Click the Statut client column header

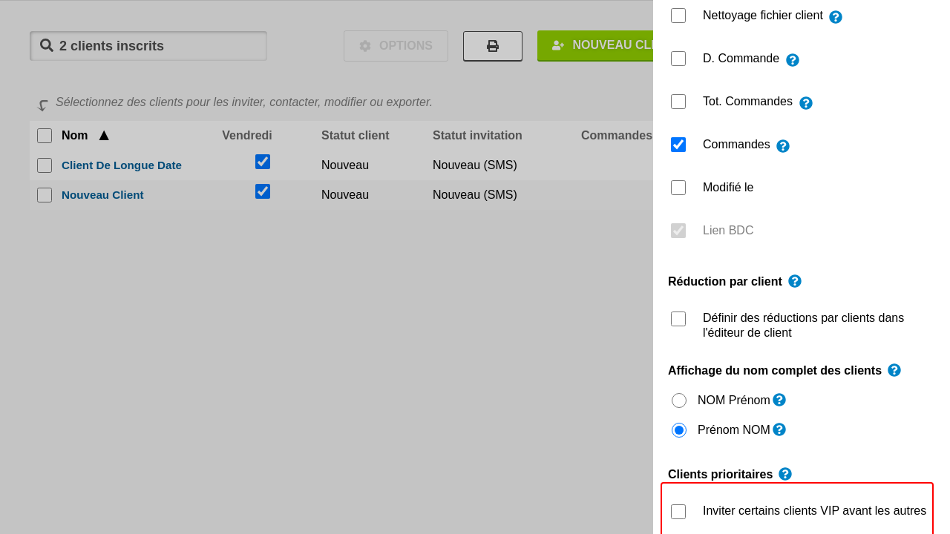tap(355, 136)
